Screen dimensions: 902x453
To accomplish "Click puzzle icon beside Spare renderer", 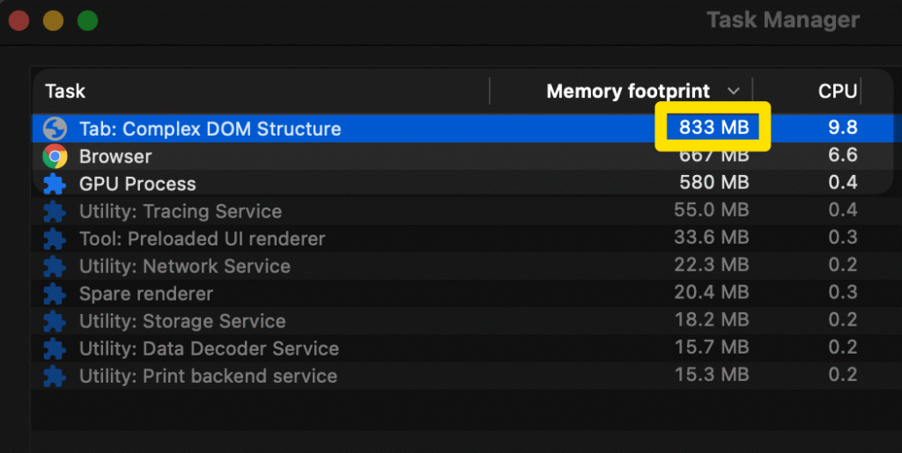I will click(55, 294).
